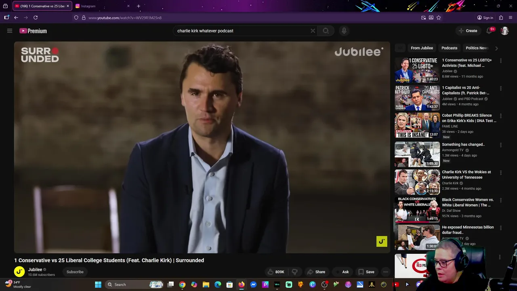Click the YouTube search magnifier button
Image resolution: width=517 pixels, height=291 pixels.
326,31
